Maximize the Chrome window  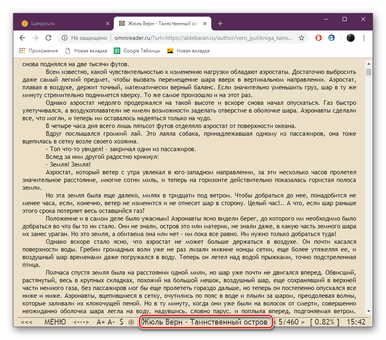345,19
